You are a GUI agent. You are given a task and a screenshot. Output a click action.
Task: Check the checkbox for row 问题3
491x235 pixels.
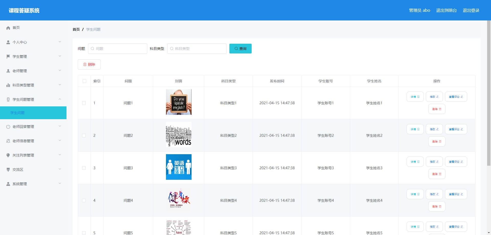(x=84, y=168)
